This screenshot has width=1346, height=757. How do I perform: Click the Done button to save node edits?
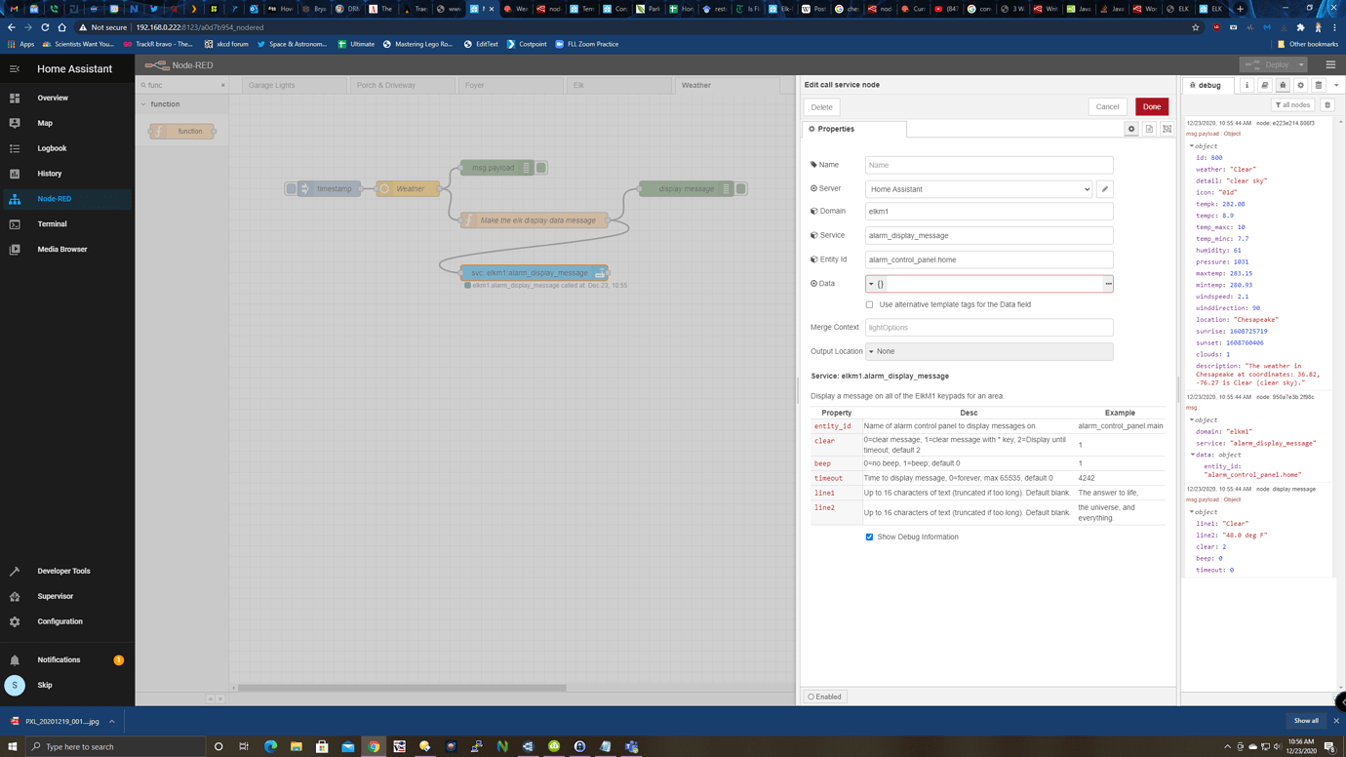pyautogui.click(x=1151, y=105)
